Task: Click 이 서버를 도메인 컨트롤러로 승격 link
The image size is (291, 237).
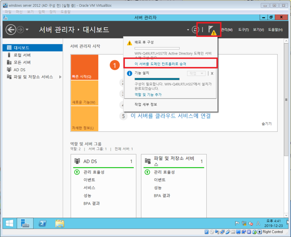Action: [x=160, y=64]
